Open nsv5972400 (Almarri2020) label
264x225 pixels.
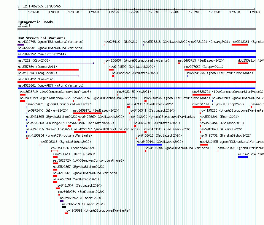(47, 110)
